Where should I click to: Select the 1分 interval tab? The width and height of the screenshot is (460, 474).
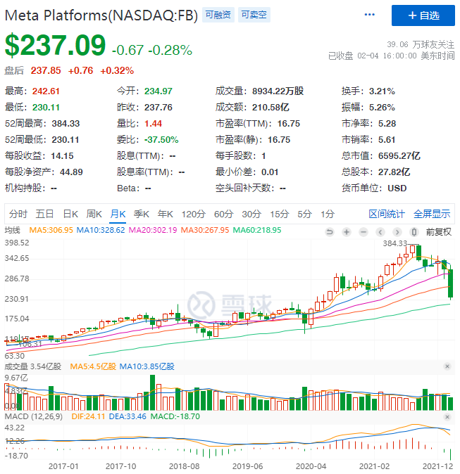[328, 214]
